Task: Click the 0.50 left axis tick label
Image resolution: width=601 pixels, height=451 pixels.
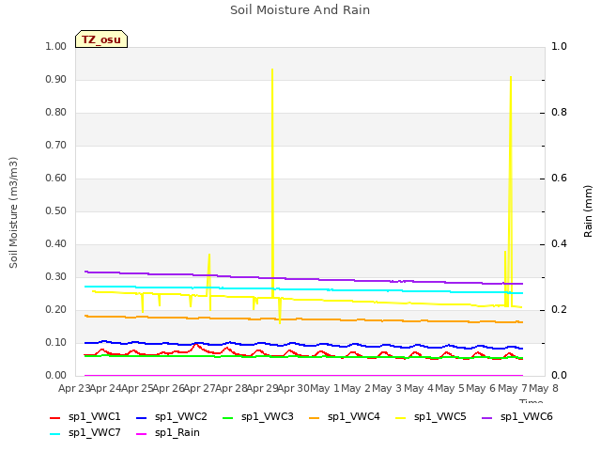Action: pyautogui.click(x=56, y=210)
